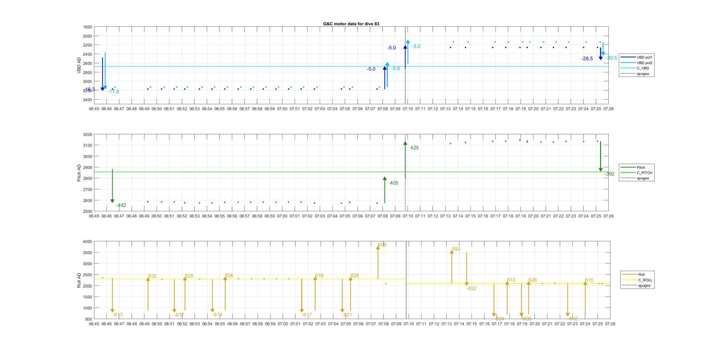Click the "-614" roll annotation

pyautogui.click(x=217, y=315)
